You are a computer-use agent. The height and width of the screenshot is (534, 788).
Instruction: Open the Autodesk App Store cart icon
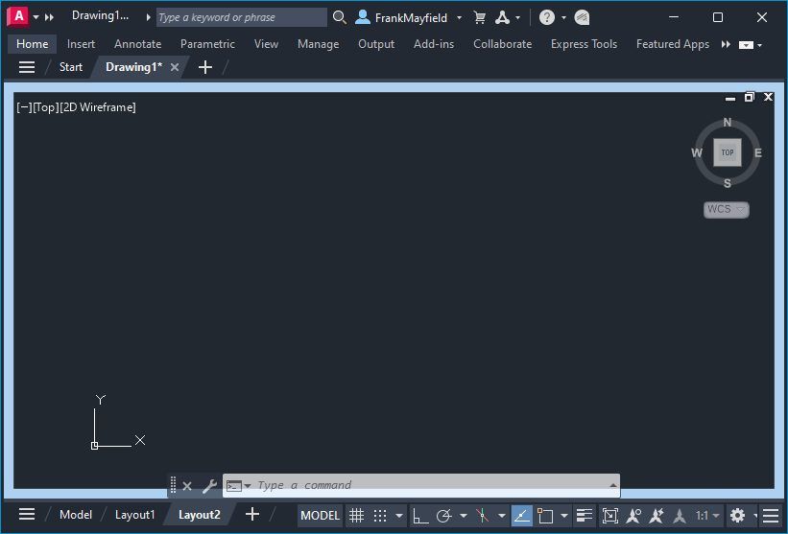pyautogui.click(x=480, y=17)
